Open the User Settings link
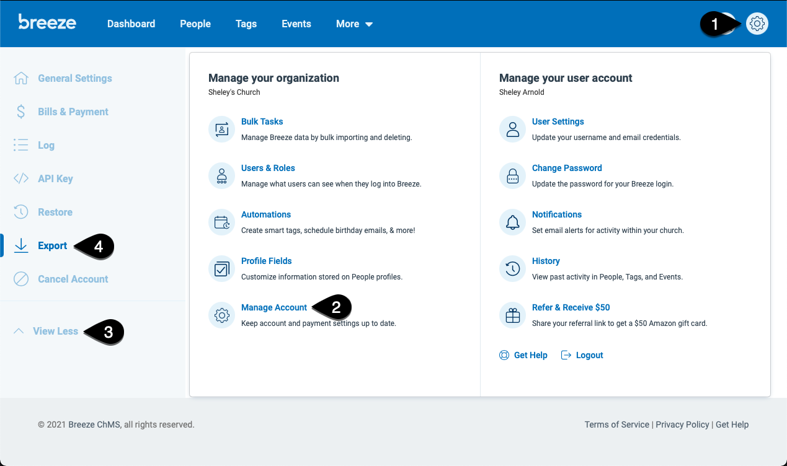The height and width of the screenshot is (466, 787). coord(558,121)
